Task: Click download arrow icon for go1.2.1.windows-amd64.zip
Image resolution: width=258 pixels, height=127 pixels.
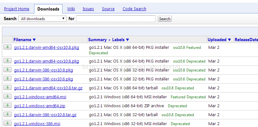Action: tap(7, 105)
